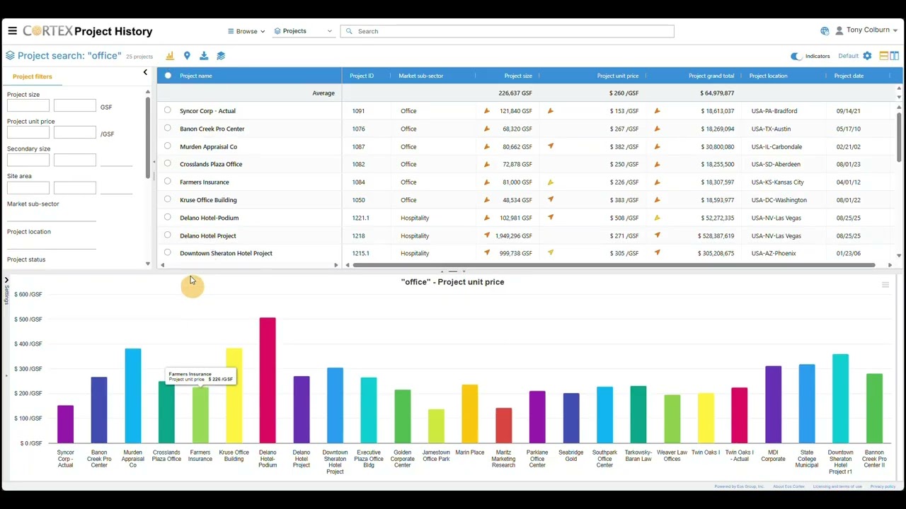Select the Delano Hotel-Podium row radio
This screenshot has width=906, height=509.
click(x=168, y=217)
